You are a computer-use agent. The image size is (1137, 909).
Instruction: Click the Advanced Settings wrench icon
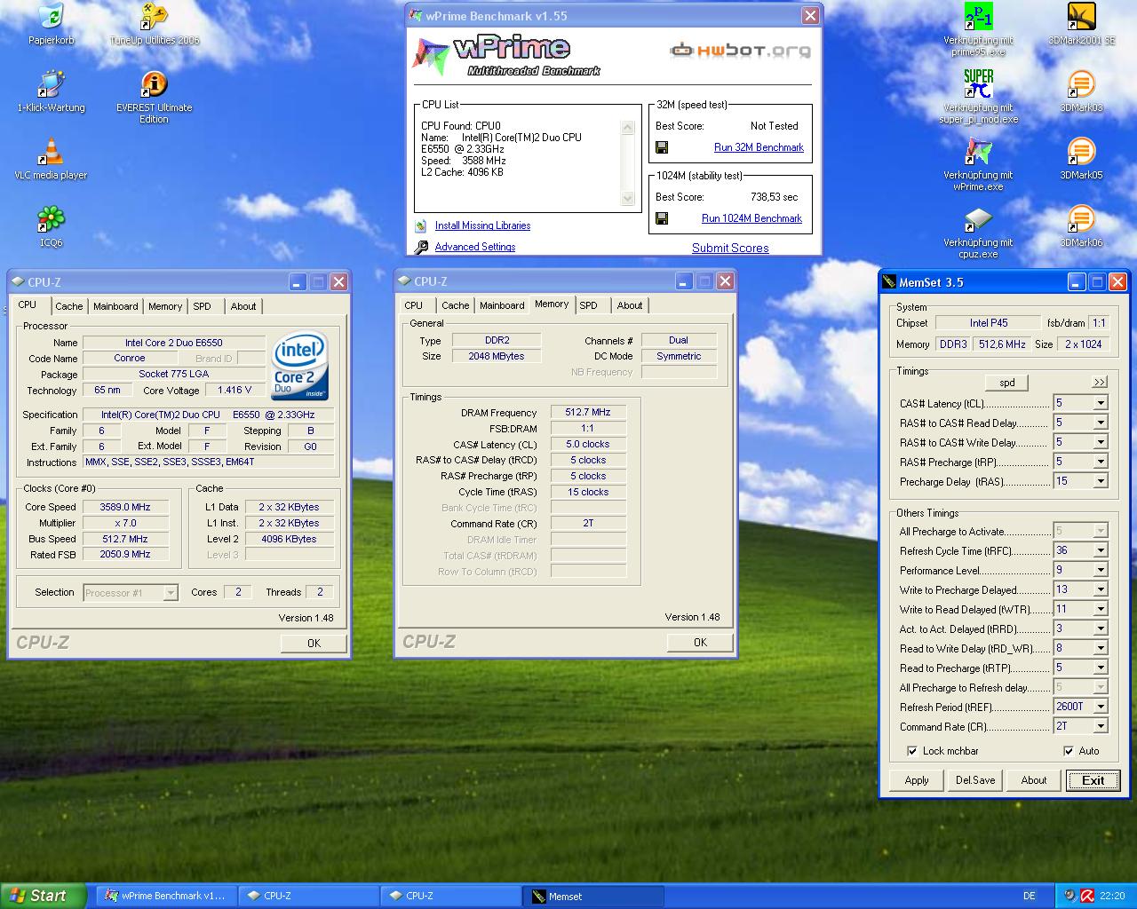420,247
